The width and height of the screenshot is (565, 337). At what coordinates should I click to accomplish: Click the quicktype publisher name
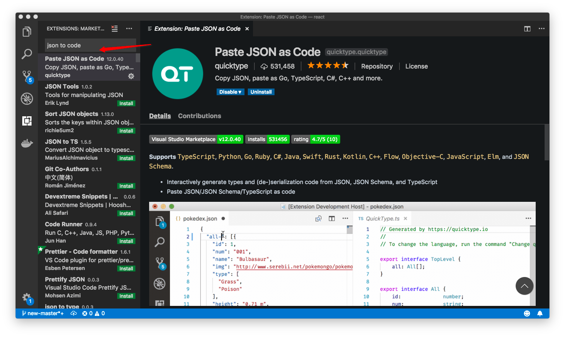point(231,66)
